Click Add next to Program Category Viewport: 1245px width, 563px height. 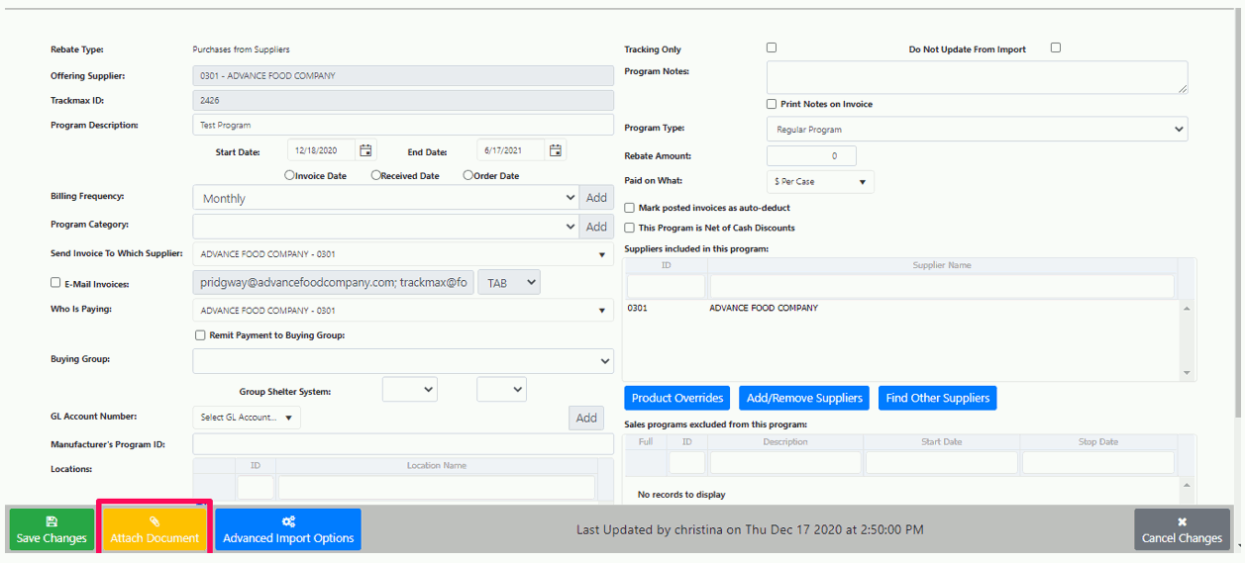tap(596, 227)
